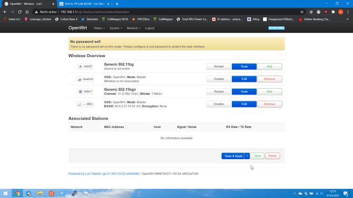Viewport: 353px width, 198px height.
Task: Open a new browser tab
Action: [117, 4]
